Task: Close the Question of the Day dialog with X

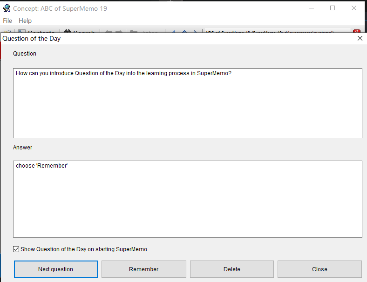Action: click(x=360, y=38)
